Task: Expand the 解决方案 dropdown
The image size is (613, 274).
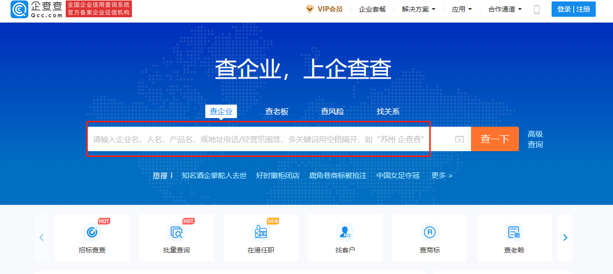Action: tap(419, 9)
